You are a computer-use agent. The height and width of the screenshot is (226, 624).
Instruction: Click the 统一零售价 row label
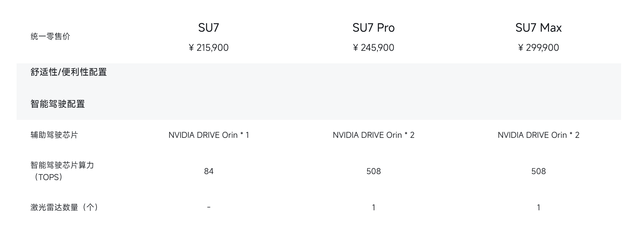[x=50, y=37]
